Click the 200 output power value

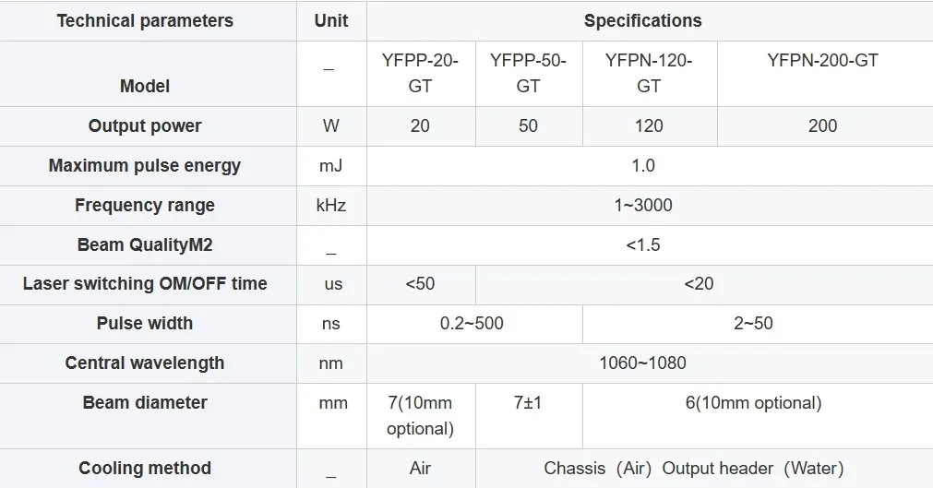823,126
